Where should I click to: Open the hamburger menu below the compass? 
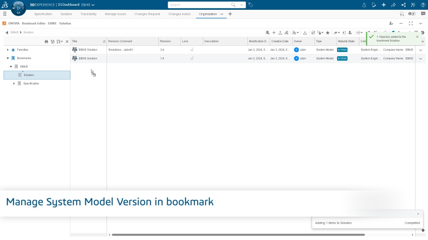pos(4,14)
